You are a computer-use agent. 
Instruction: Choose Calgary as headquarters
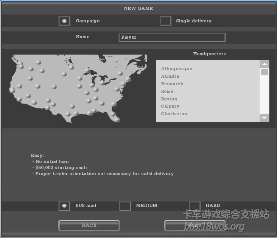tap(170, 106)
